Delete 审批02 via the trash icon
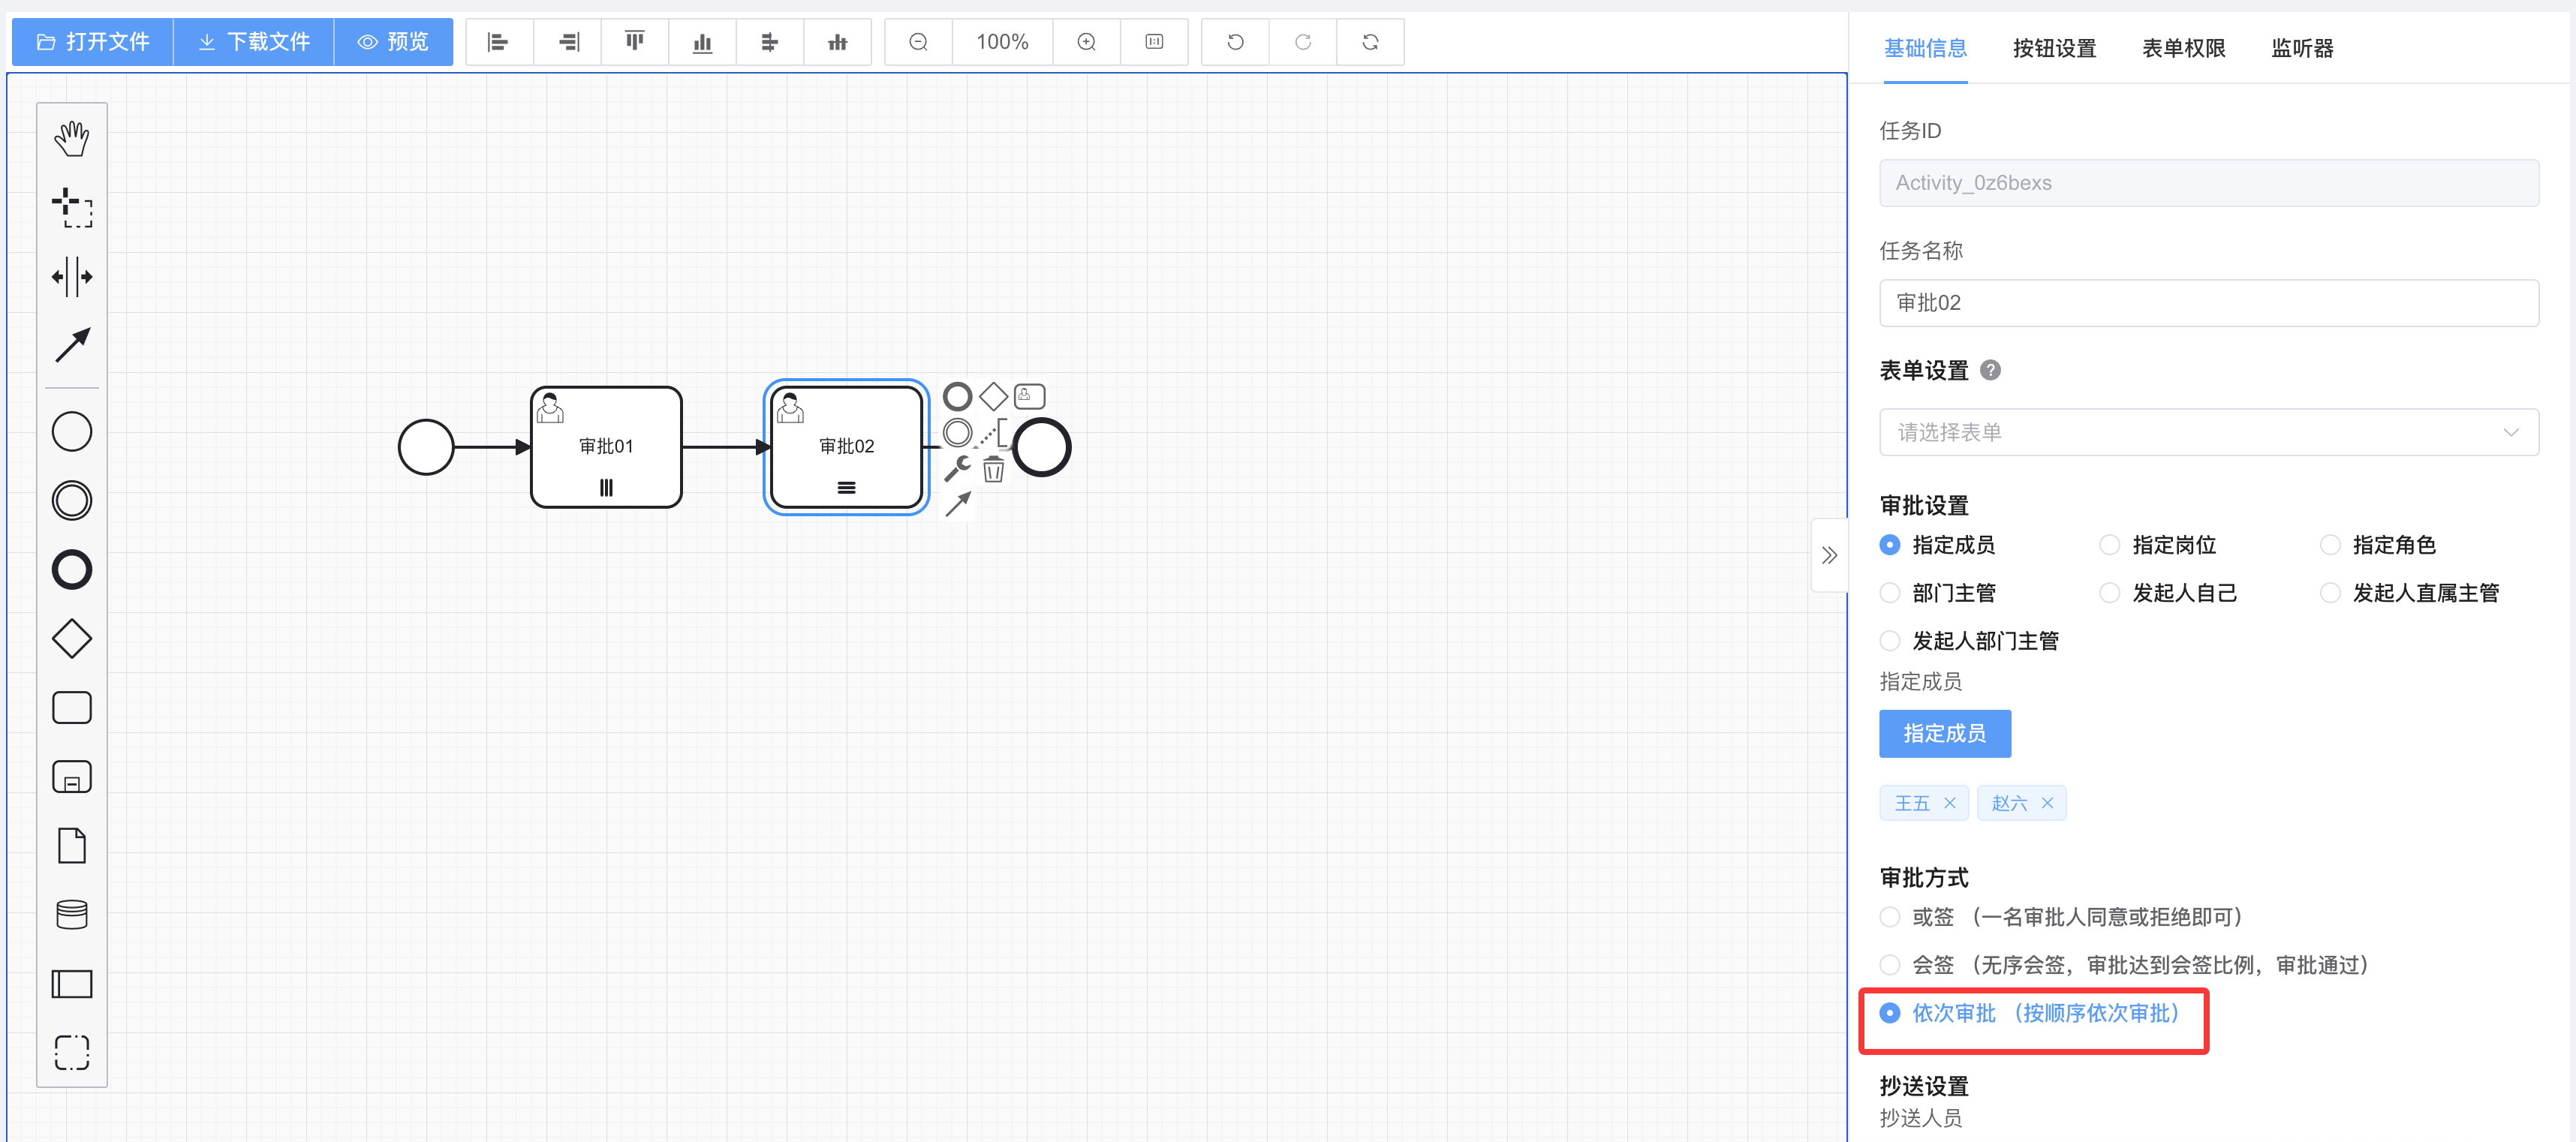Screen dimensions: 2576x1142 (x=992, y=469)
